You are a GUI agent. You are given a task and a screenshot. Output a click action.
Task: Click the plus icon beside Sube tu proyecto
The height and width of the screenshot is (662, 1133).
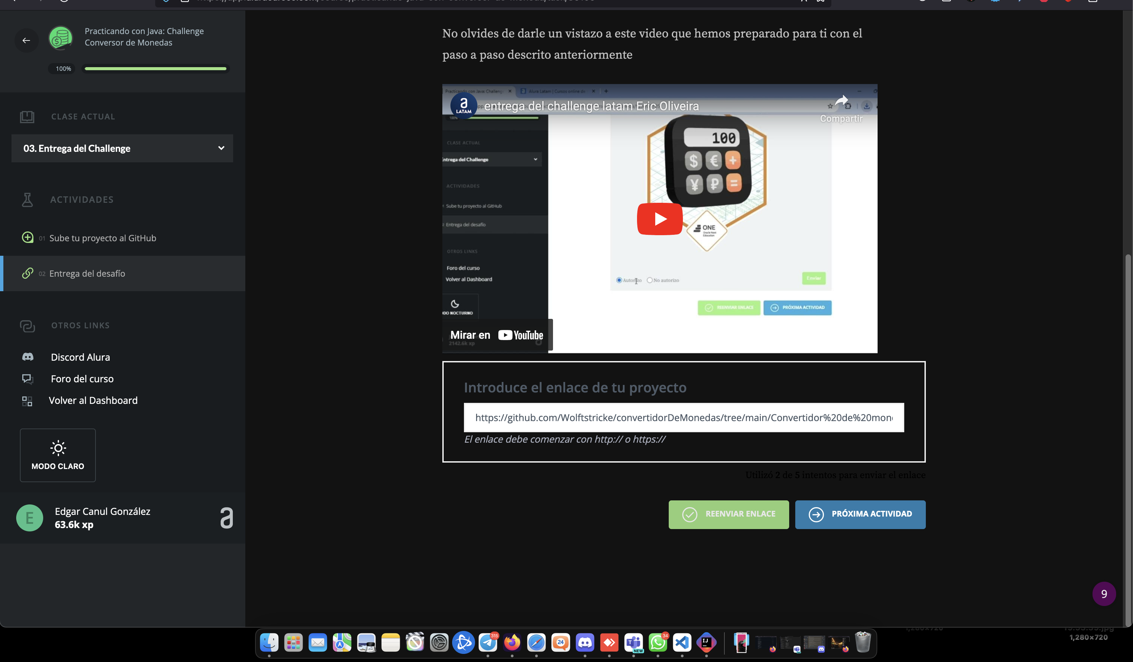[x=27, y=238]
